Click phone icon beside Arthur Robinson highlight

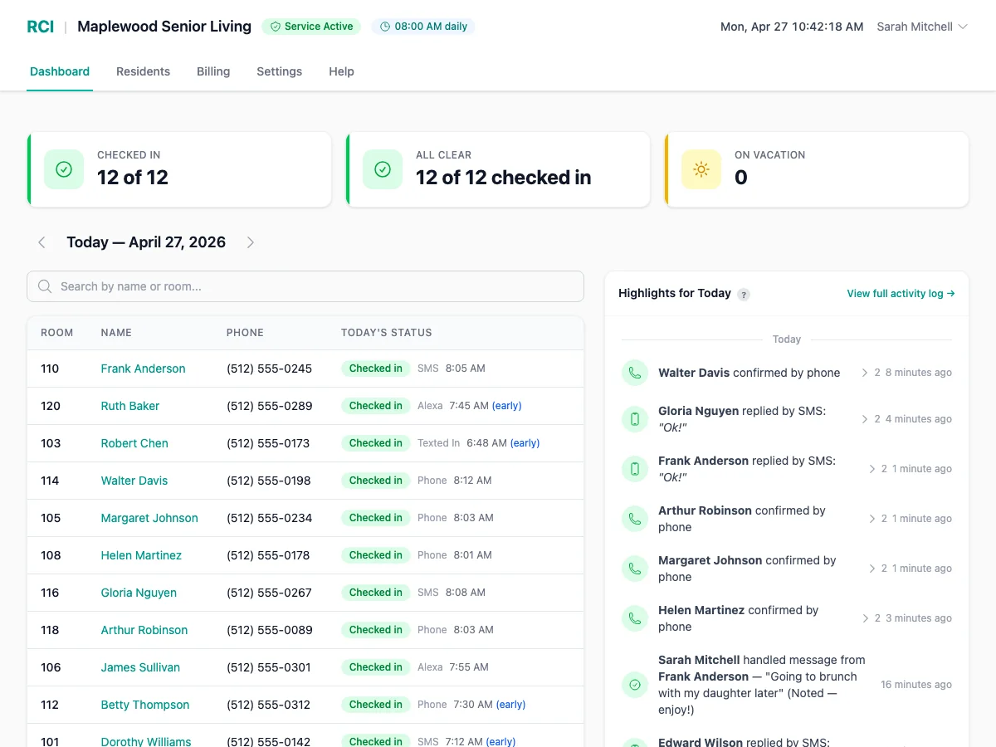pos(635,519)
